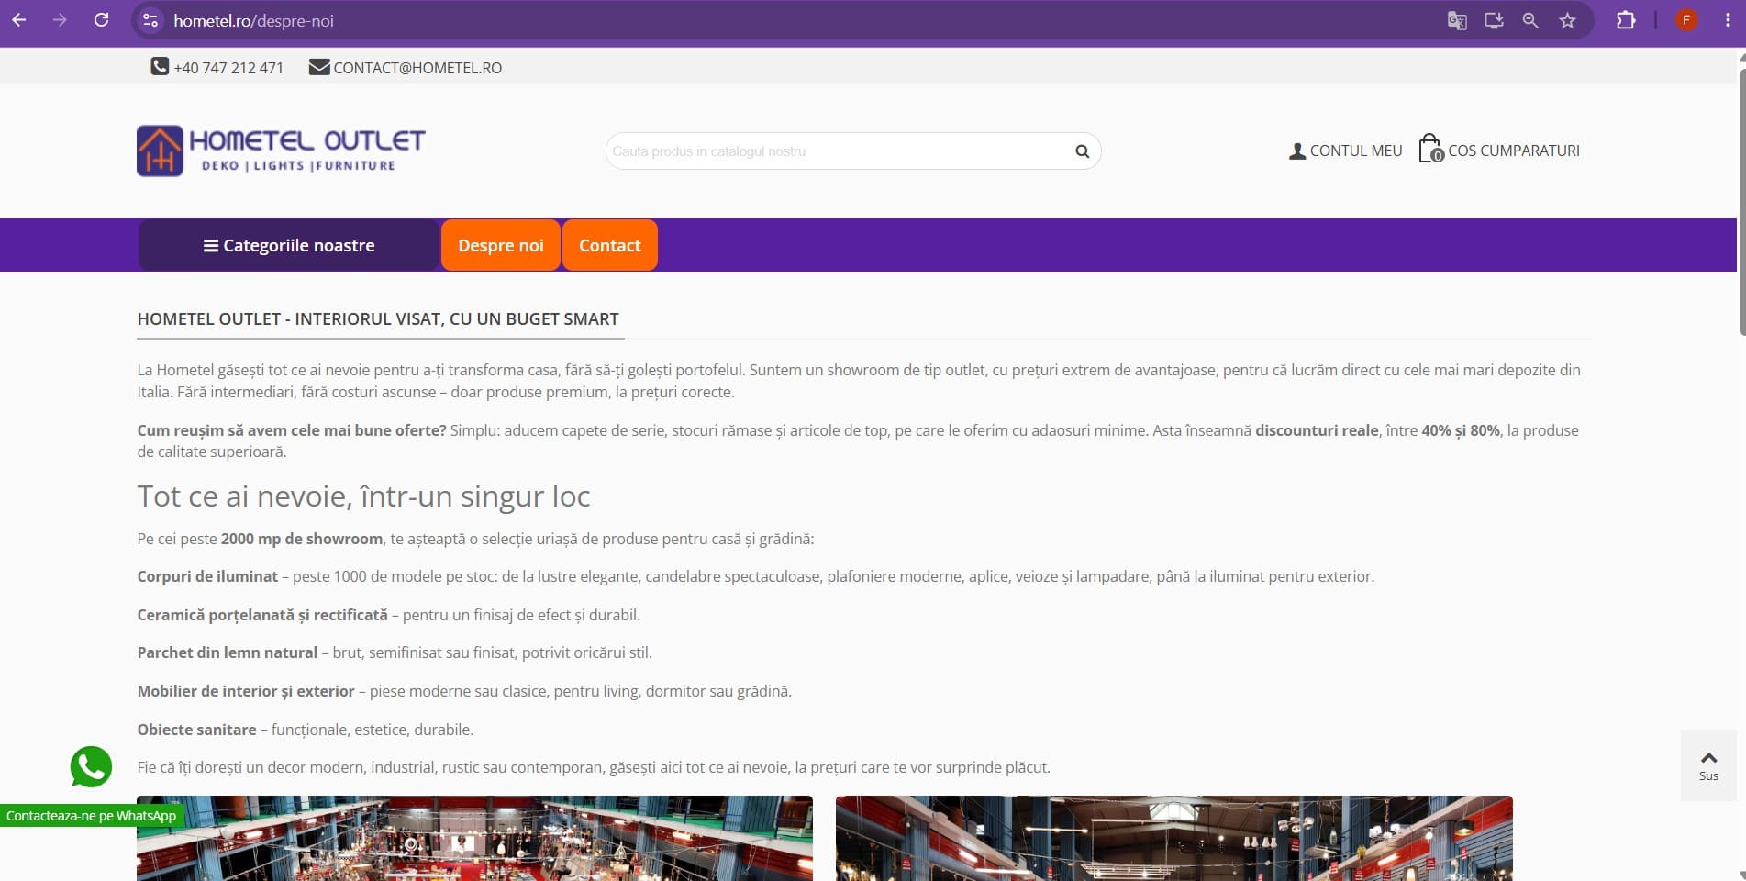Open the zoom magnifier icon in address bar
This screenshot has width=1746, height=881.
[x=1530, y=20]
